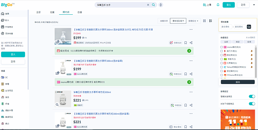Image resolution: width=258 pixels, height=130 pixels.
Task: Open 家電 appliances category in sidebar
Action: coord(5,84)
